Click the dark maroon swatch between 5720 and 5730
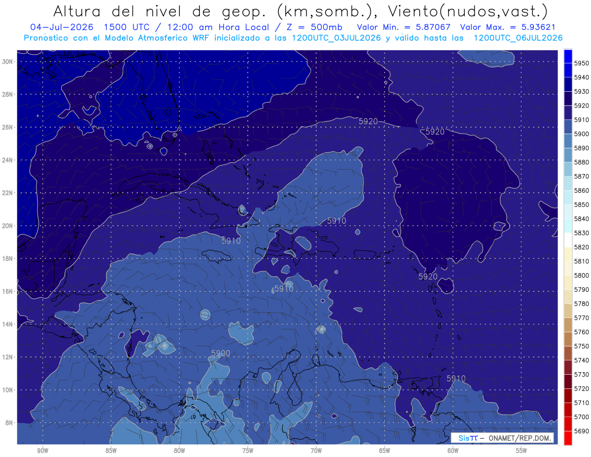Screen dimensions: 591x457 (568, 381)
